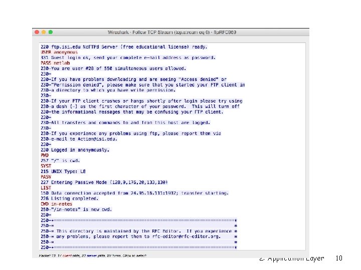
Task: Click 'All transfers and commands' logged line
Action: (125, 122)
